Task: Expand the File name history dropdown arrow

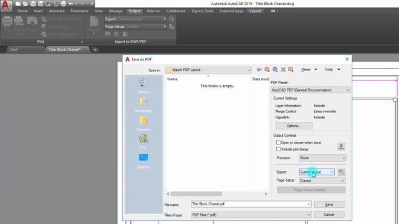Action: click(x=309, y=204)
